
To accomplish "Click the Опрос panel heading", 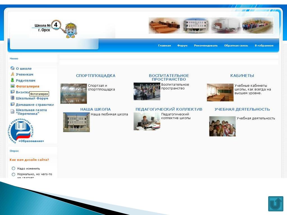I will (14, 151).
